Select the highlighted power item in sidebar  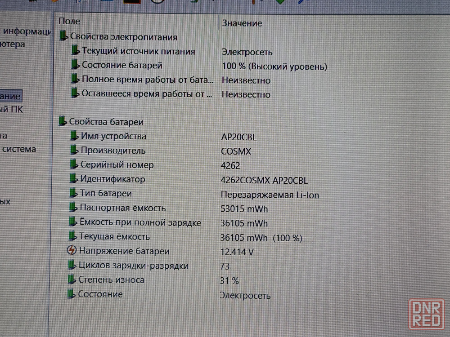point(10,96)
